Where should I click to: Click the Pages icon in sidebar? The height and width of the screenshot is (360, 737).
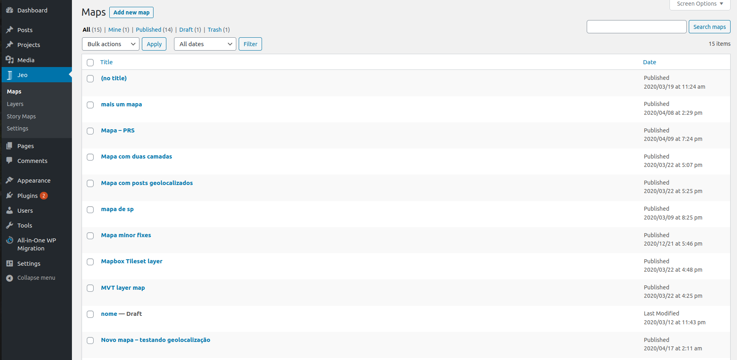click(10, 146)
